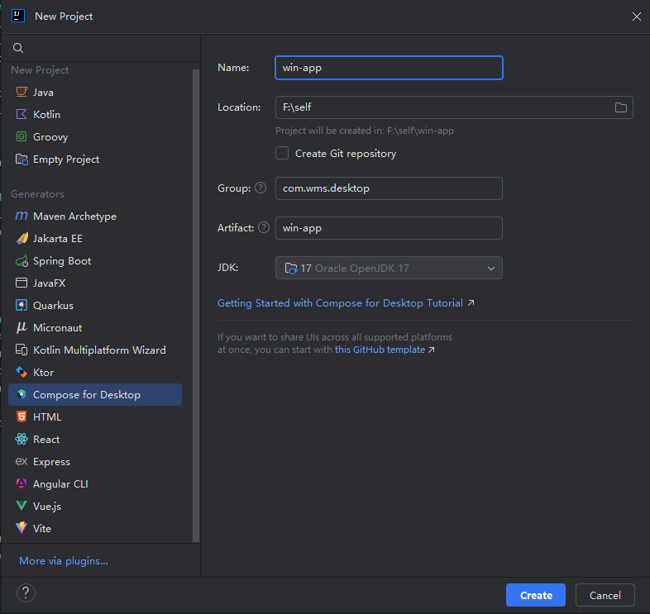Click the Quarkus generator icon
The image size is (650, 614).
point(22,306)
